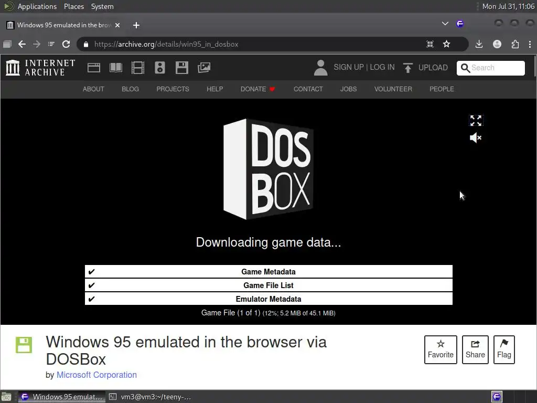Click the clock showing Mon Jul 31
The height and width of the screenshot is (403, 537).
(x=508, y=6)
